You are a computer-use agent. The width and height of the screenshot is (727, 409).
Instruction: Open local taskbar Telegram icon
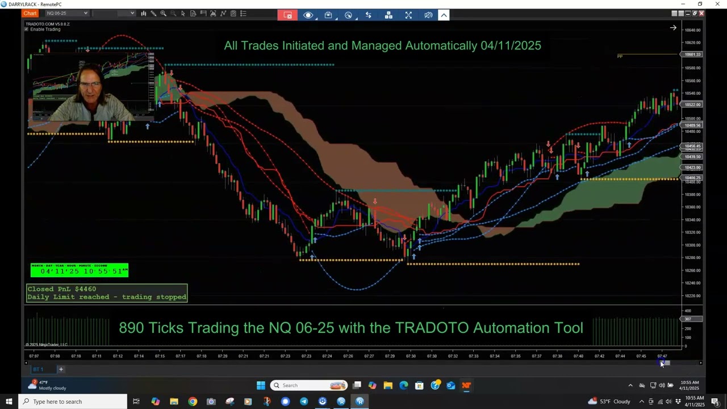tap(304, 402)
